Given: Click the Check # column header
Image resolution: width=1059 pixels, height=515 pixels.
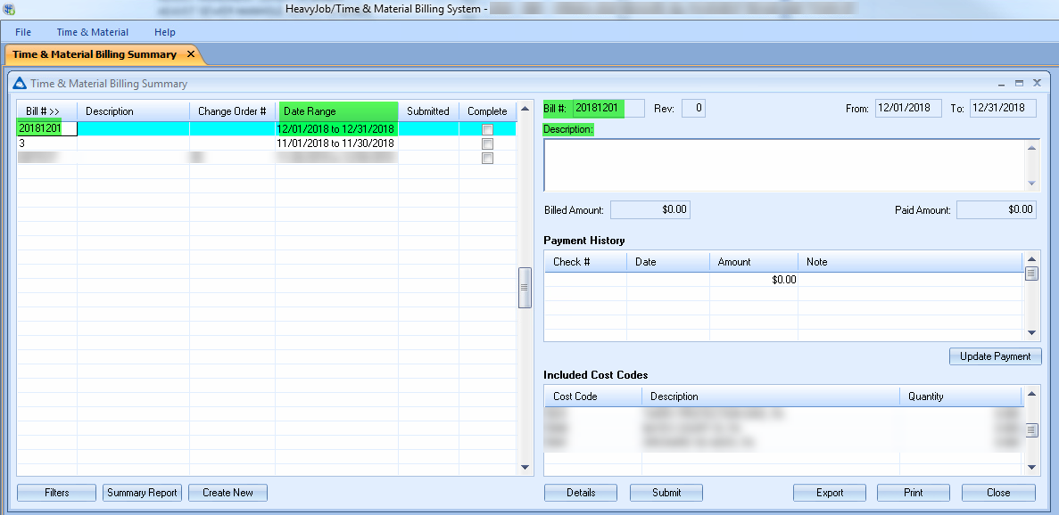Looking at the screenshot, I should [585, 262].
